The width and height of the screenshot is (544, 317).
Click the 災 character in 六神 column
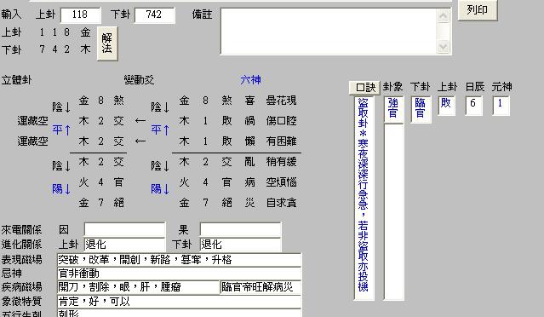[x=249, y=203]
